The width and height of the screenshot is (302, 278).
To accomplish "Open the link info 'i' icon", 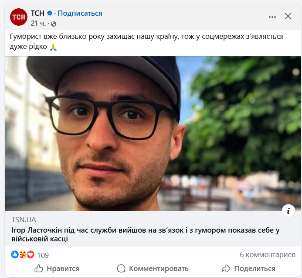I will coord(288,211).
